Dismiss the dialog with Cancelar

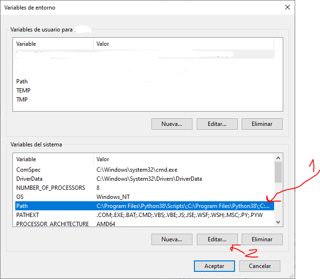coord(260,266)
